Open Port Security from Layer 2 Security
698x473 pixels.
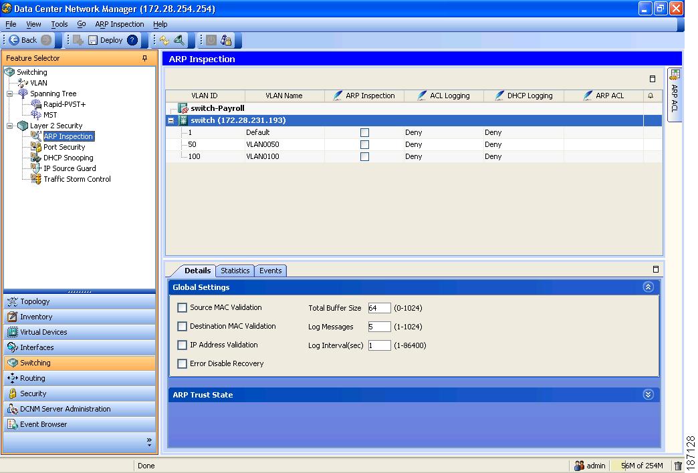[x=64, y=147]
